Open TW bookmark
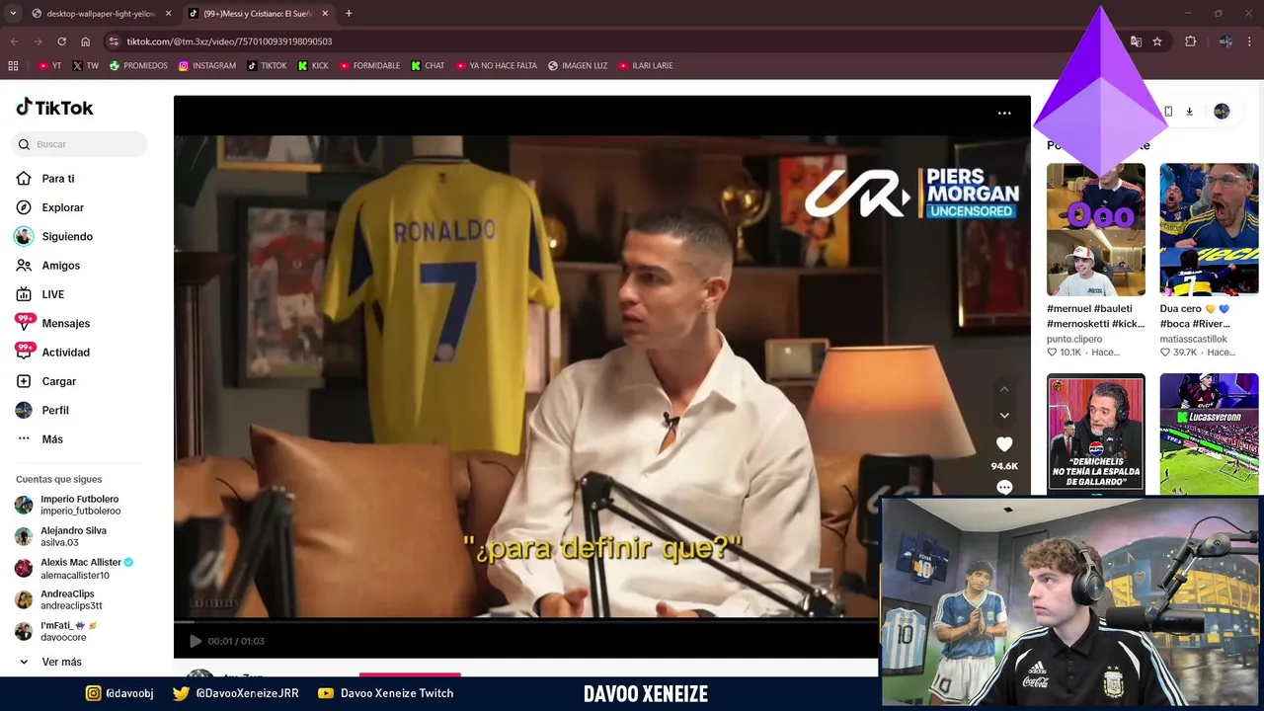This screenshot has height=711, width=1264. click(x=85, y=66)
